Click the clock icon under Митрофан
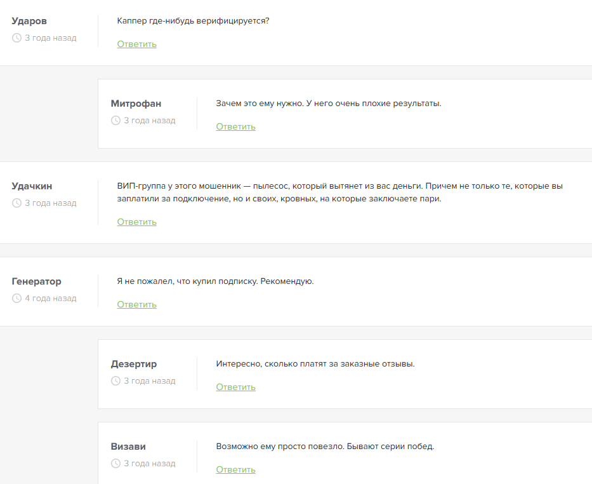Viewport: 592px width, 484px height. pos(115,121)
